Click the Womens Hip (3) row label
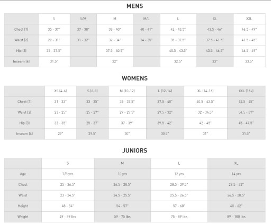The image size is (271, 224). coord(24,123)
